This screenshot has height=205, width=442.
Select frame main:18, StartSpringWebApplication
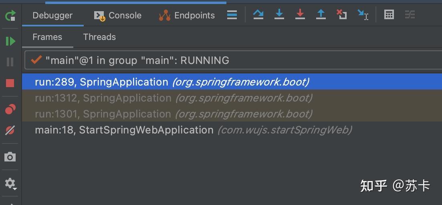[x=232, y=130]
